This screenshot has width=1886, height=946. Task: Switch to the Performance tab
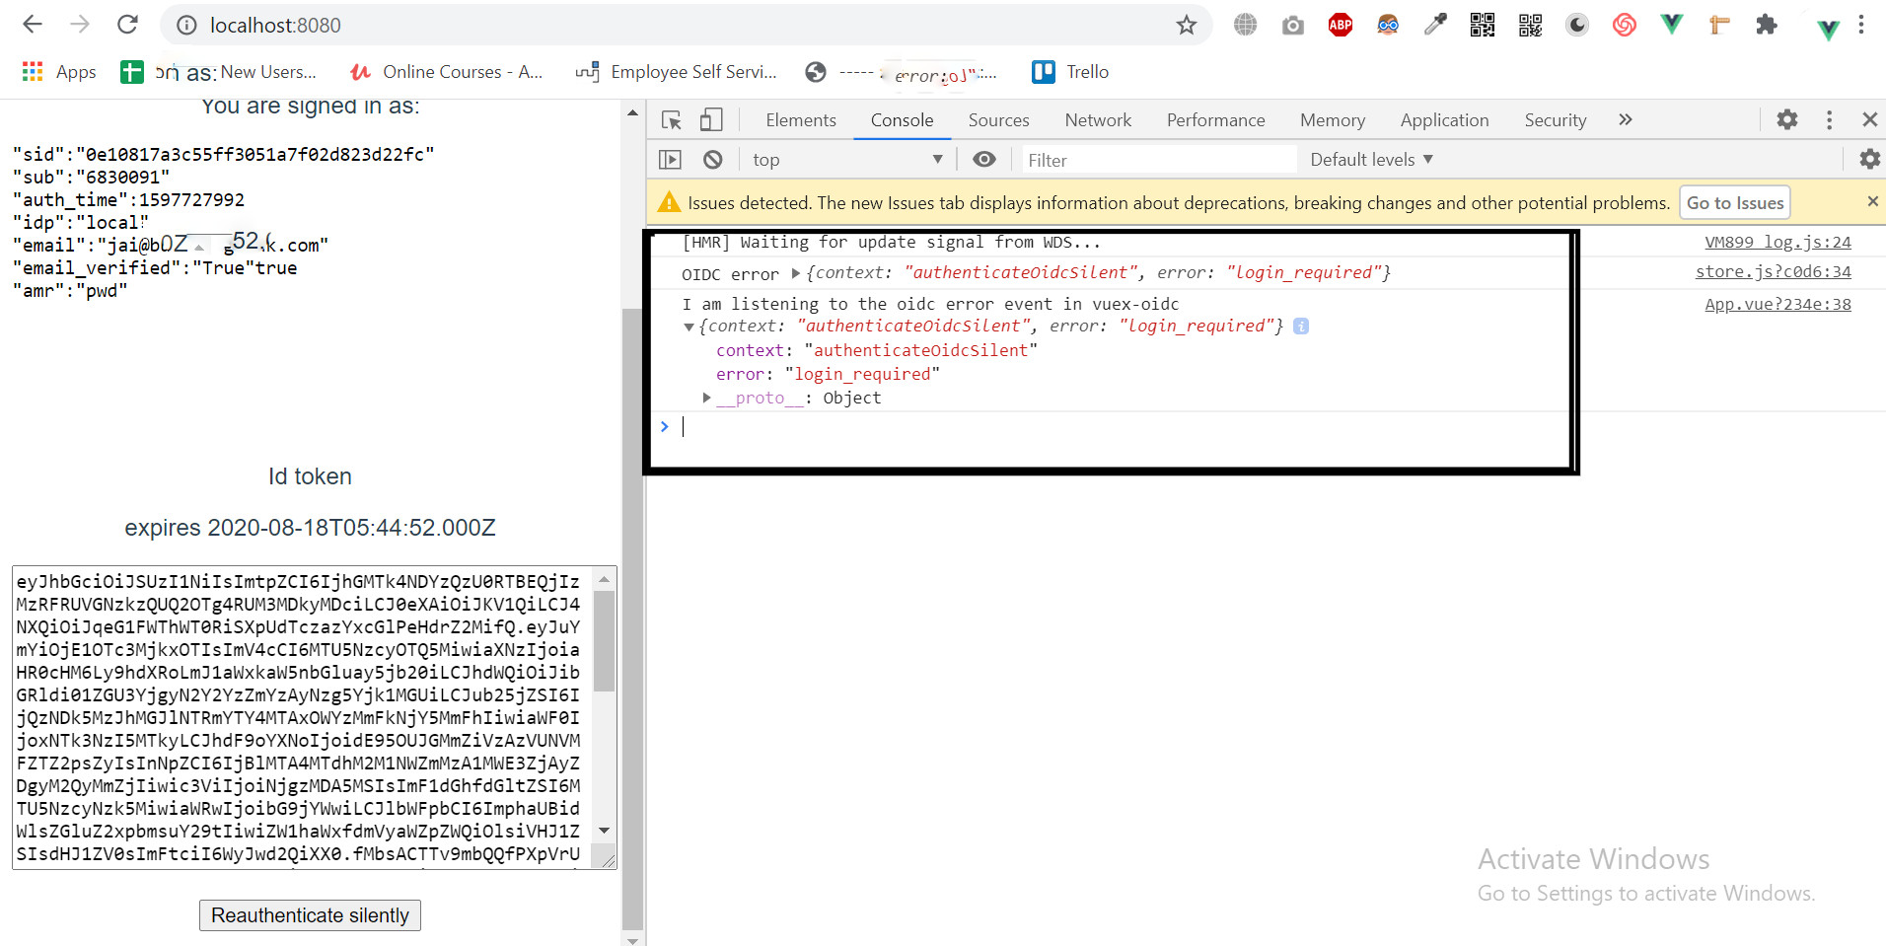1215,120
